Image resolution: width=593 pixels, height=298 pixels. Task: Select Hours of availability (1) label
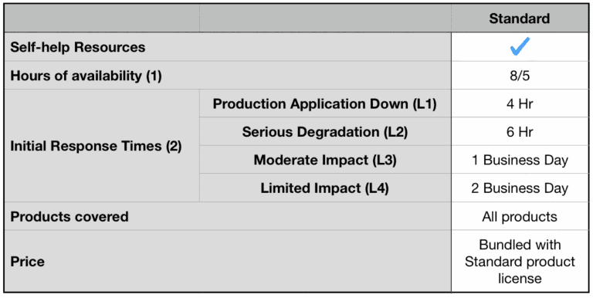click(86, 76)
